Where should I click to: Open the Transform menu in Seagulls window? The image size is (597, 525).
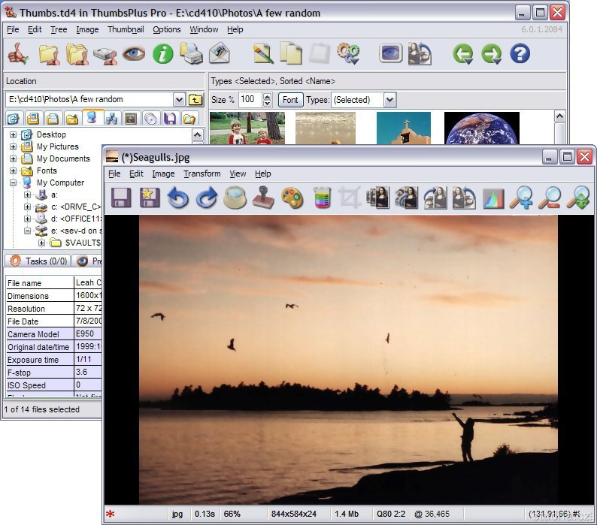[x=202, y=173]
